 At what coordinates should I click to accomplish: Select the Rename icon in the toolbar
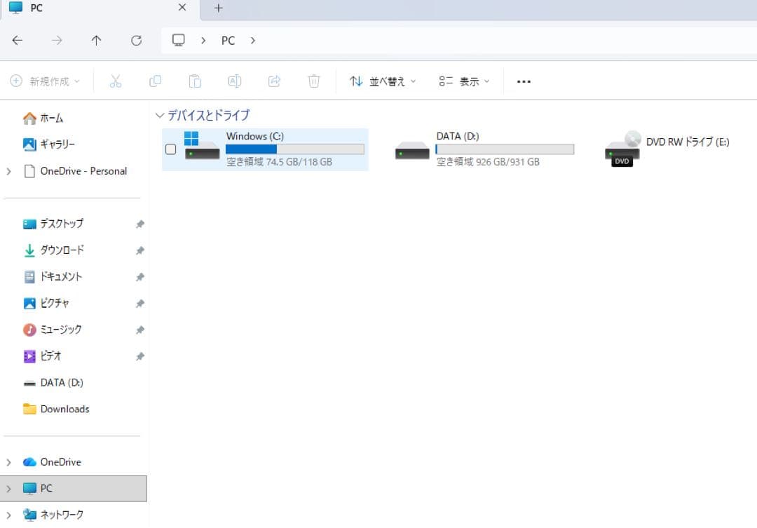(235, 81)
